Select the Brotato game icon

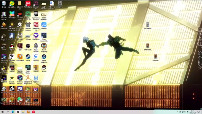[x=44, y=68]
